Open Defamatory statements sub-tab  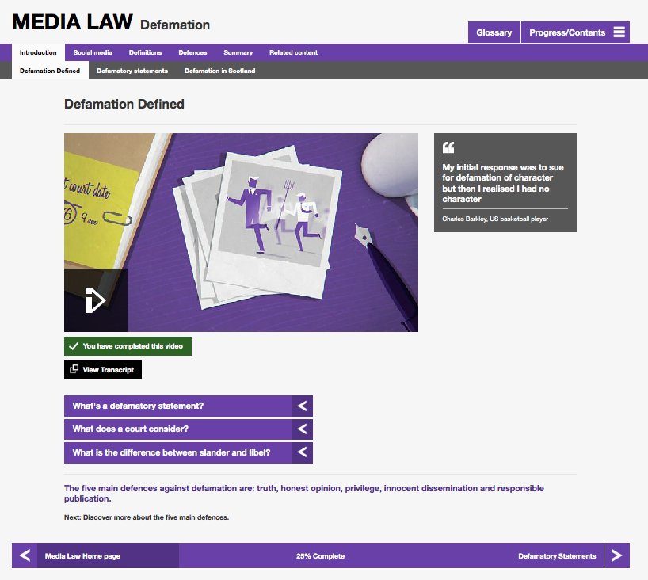click(x=132, y=71)
